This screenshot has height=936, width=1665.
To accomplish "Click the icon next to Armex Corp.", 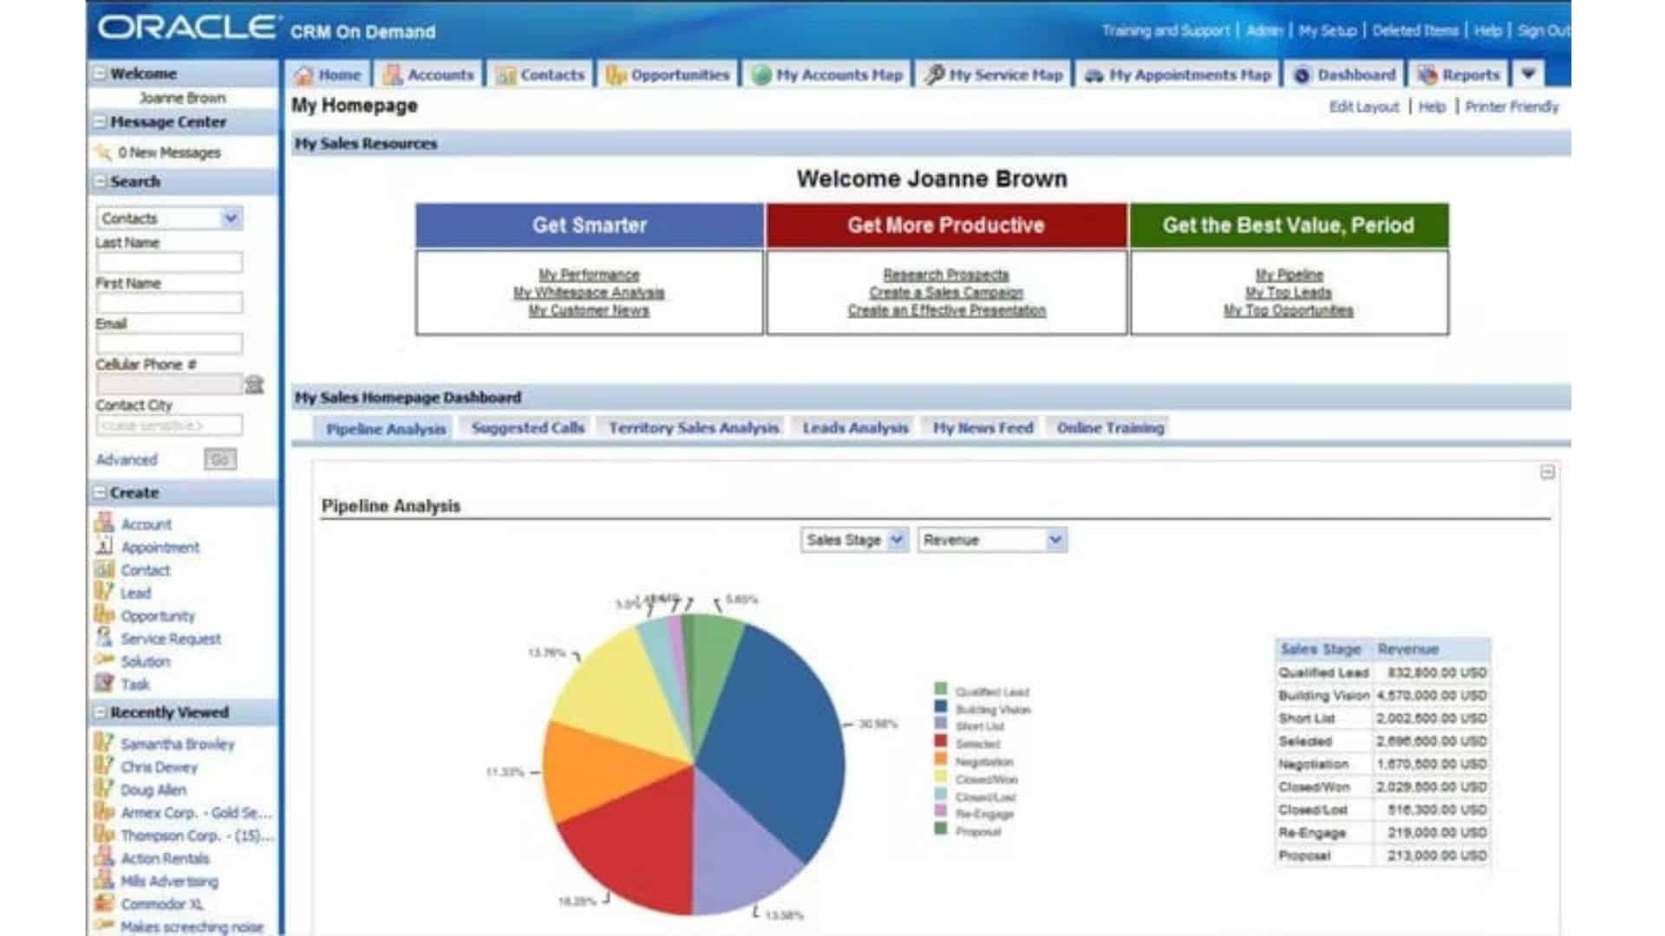I will [104, 811].
